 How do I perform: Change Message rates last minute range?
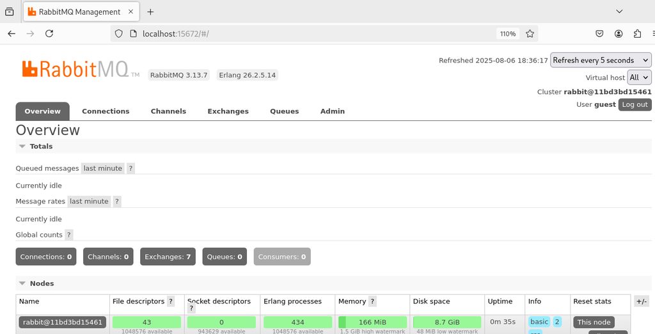click(89, 202)
